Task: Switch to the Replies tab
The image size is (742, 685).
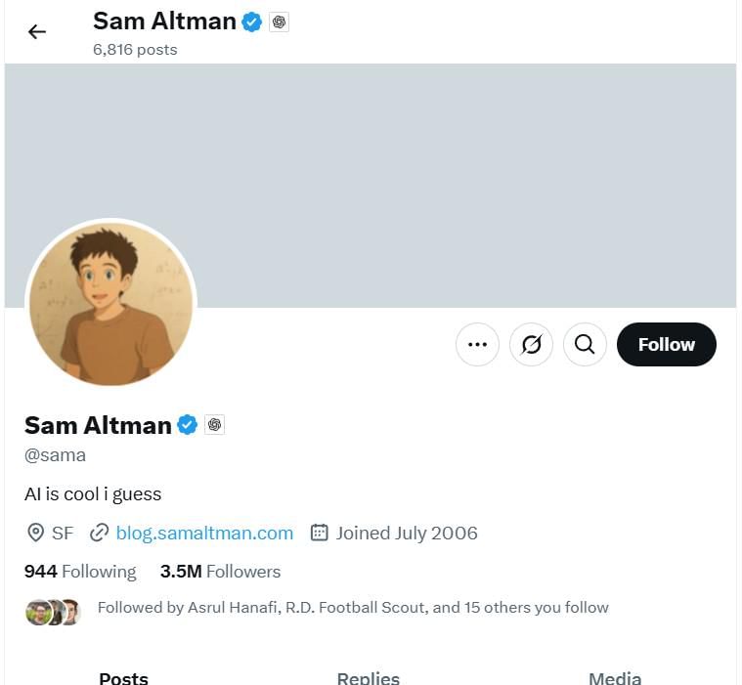Action: coord(368,677)
